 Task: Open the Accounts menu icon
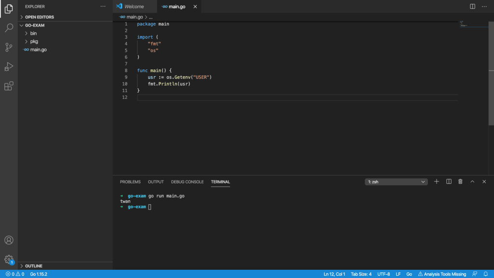pyautogui.click(x=9, y=240)
